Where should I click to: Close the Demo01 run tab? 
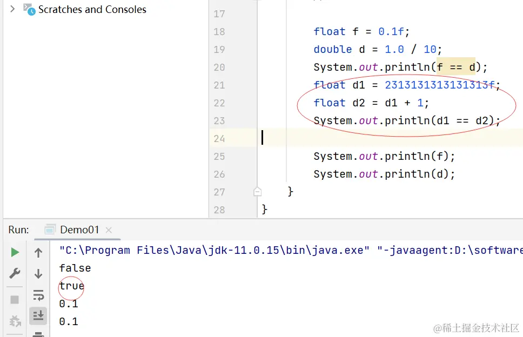(109, 230)
